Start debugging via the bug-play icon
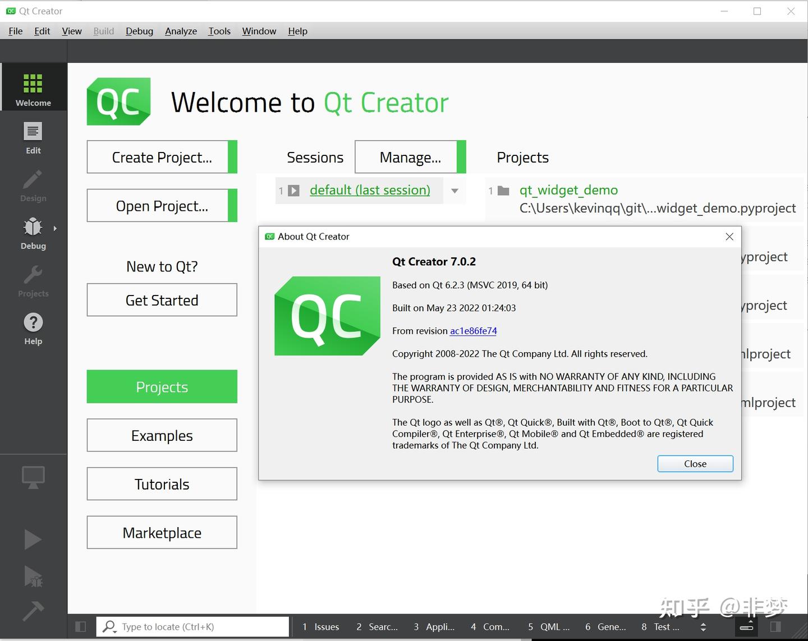 point(33,577)
